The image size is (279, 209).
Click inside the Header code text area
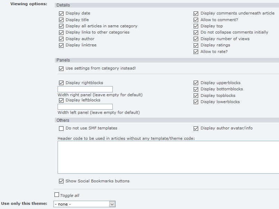(x=168, y=157)
